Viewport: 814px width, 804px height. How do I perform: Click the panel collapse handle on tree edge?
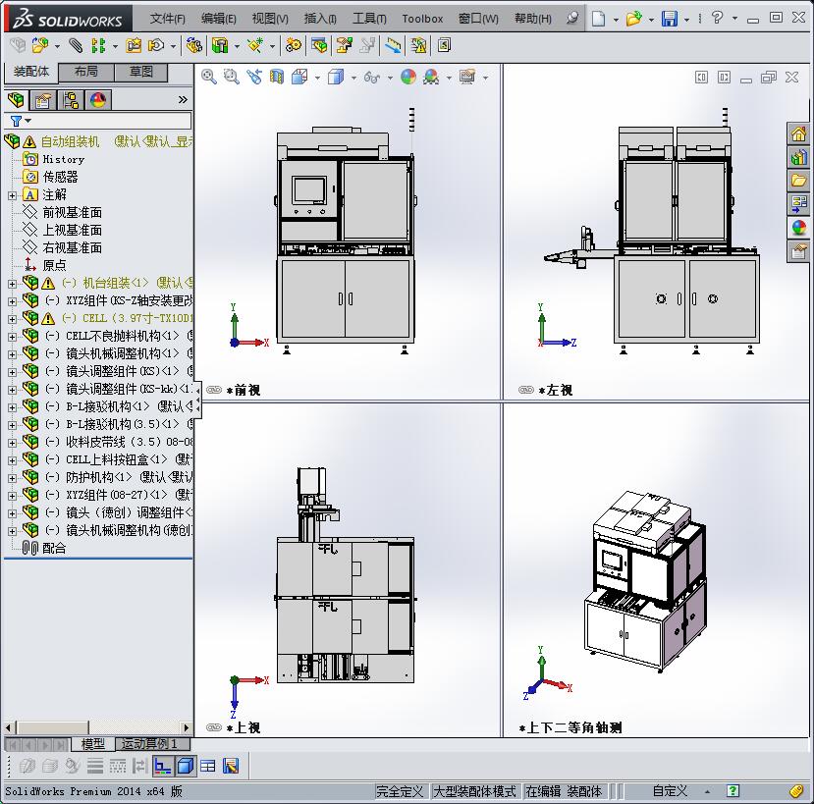pyautogui.click(x=197, y=400)
